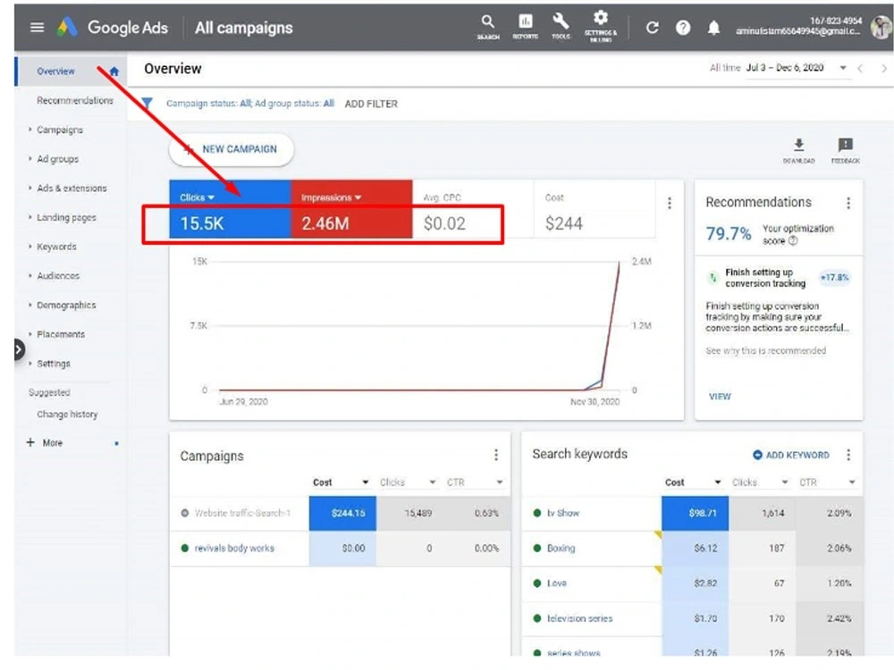Expand the collapsed side panel arrow
894x670 pixels.
tap(19, 349)
